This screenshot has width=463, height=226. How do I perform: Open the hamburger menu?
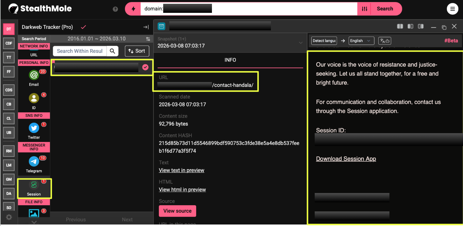coord(452,9)
